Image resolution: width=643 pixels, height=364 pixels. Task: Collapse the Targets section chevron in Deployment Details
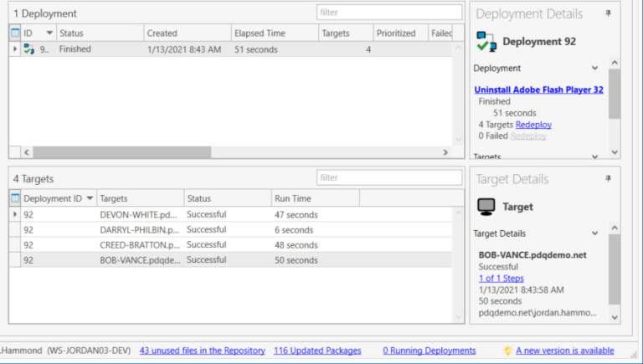[x=594, y=156]
